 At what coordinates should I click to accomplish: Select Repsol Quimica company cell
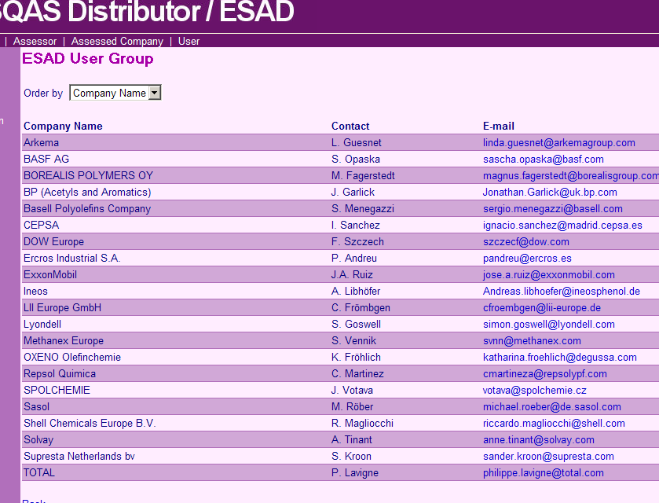tap(60, 373)
